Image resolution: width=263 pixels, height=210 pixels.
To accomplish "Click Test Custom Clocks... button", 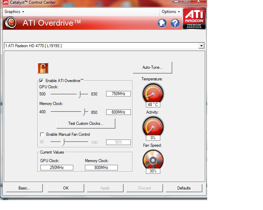I will coord(86,123).
